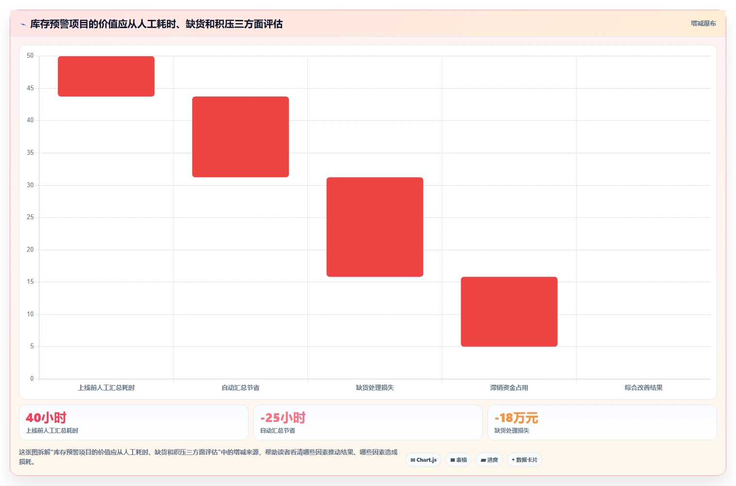Open the -18万元 data card
This screenshot has width=736, height=486.
click(x=602, y=422)
